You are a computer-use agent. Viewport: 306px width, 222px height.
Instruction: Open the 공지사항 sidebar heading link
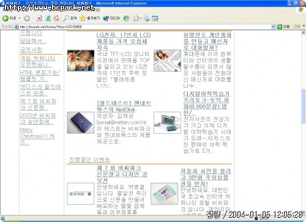tap(31, 50)
